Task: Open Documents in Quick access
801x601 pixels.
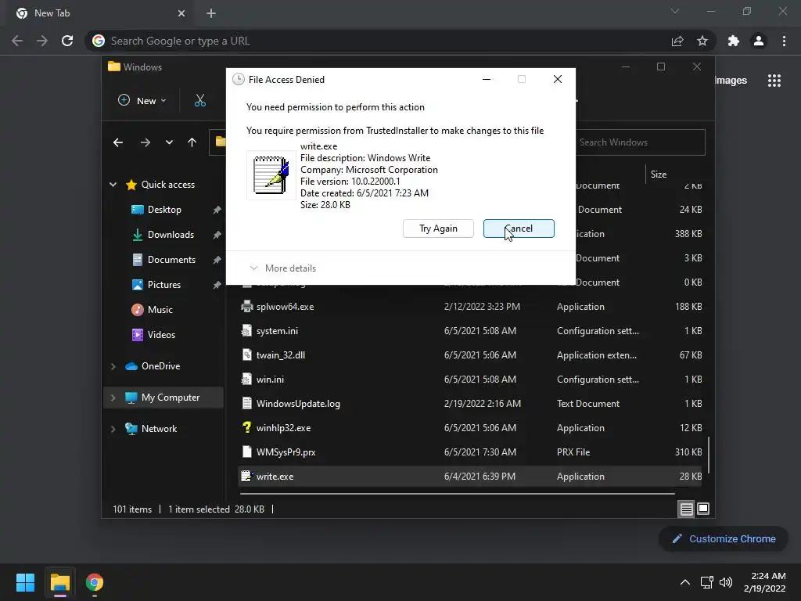Action: tap(171, 260)
